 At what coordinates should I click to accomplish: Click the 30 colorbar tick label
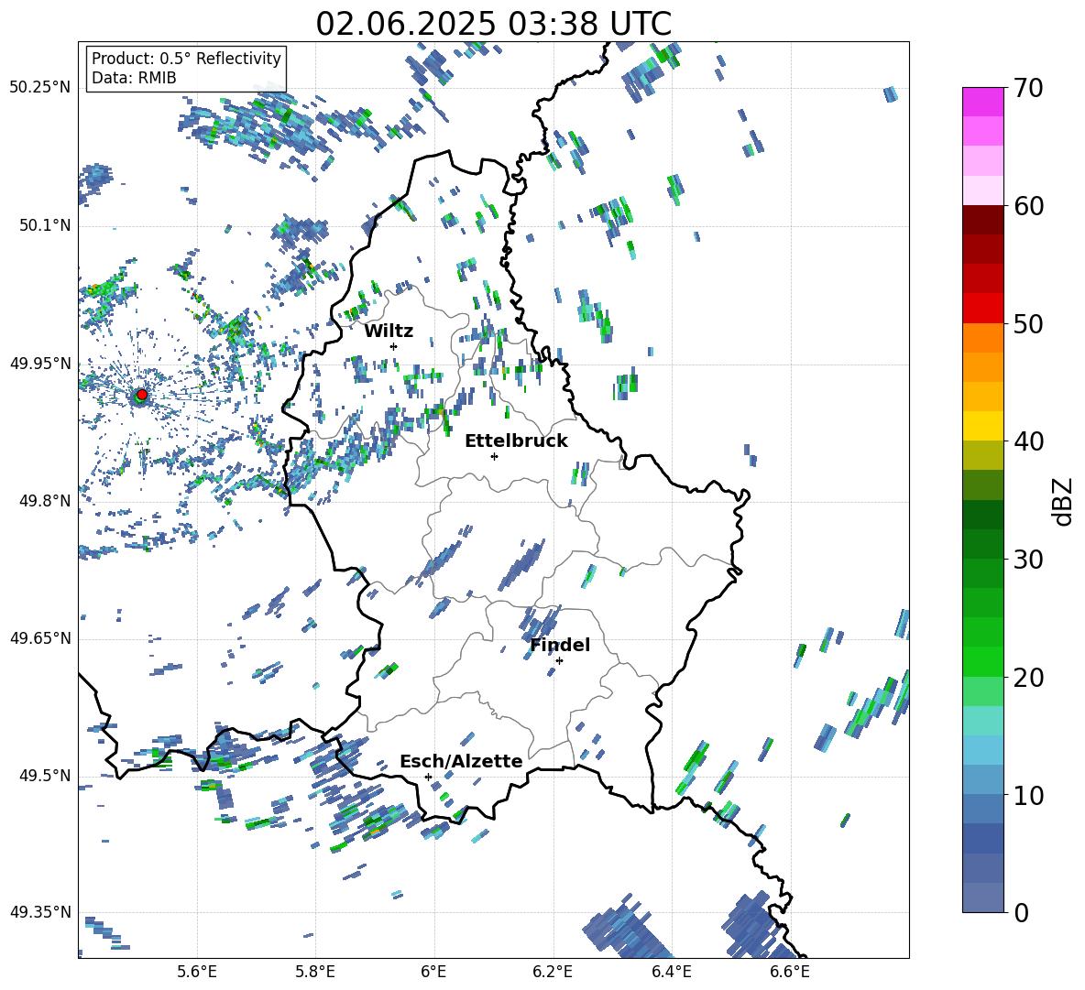(x=1028, y=560)
